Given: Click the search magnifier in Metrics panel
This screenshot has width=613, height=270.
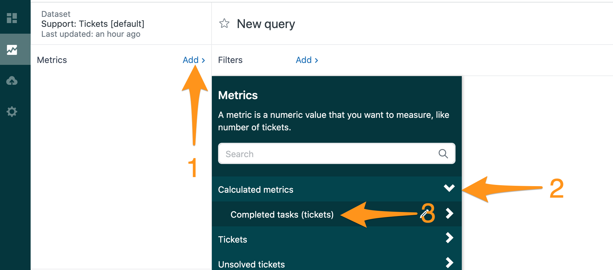Looking at the screenshot, I should point(443,153).
